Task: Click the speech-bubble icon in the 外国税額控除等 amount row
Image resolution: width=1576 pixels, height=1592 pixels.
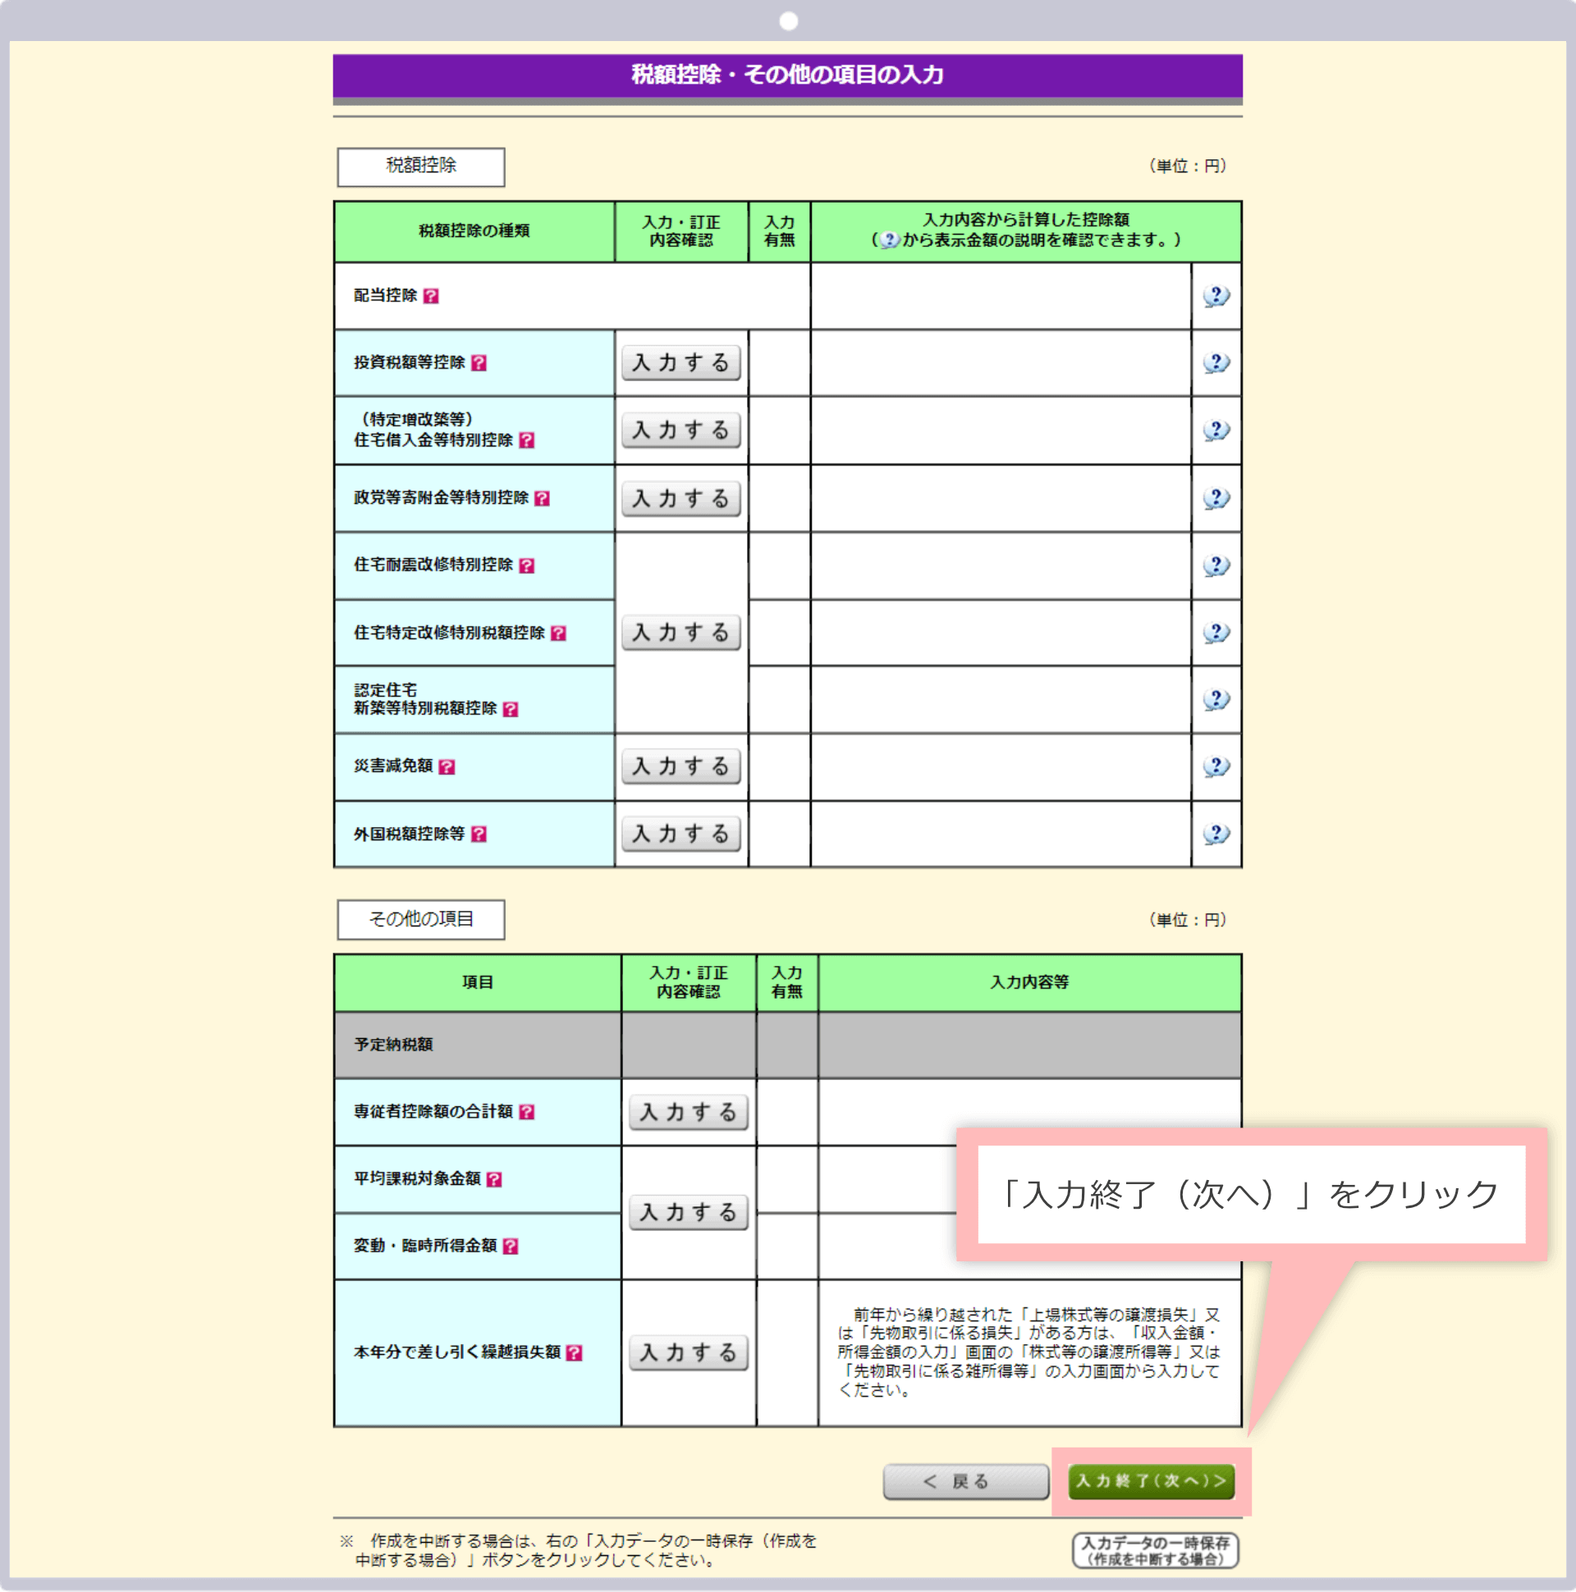Action: point(1215,834)
